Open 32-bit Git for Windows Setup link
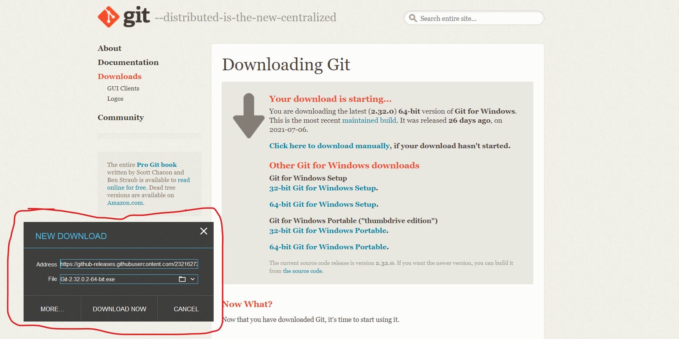 click(323, 188)
